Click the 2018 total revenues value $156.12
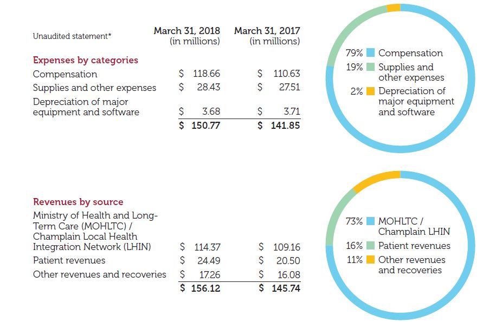The width and height of the screenshot is (502, 322). (x=199, y=288)
